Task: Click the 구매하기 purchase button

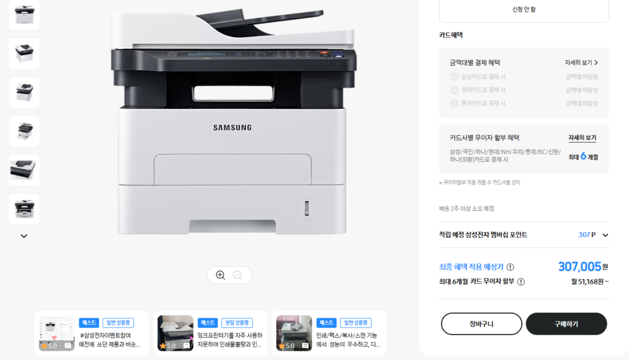Action: [566, 324]
